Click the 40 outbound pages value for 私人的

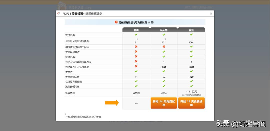[163, 42]
